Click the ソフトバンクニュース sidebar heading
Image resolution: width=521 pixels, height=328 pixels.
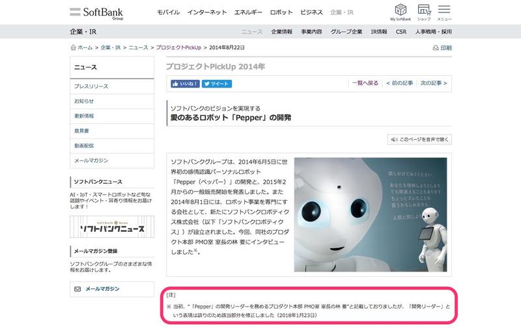tap(98, 182)
